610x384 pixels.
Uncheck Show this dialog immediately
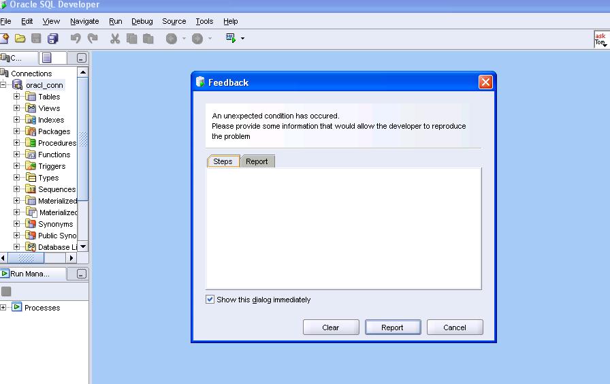click(x=210, y=300)
